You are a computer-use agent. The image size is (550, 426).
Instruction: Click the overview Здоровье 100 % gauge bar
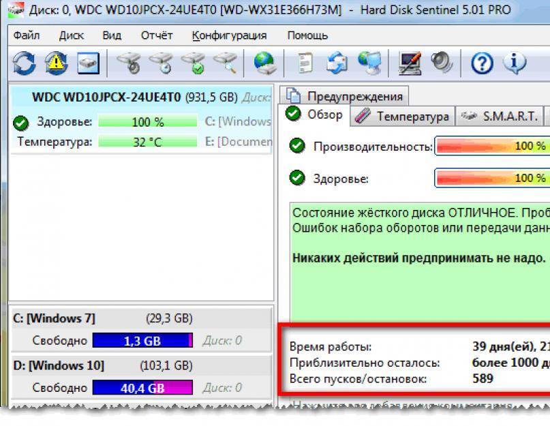(x=493, y=178)
